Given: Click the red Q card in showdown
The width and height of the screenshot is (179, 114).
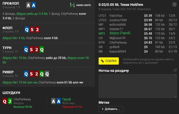Looking at the screenshot, I should coord(4,102).
